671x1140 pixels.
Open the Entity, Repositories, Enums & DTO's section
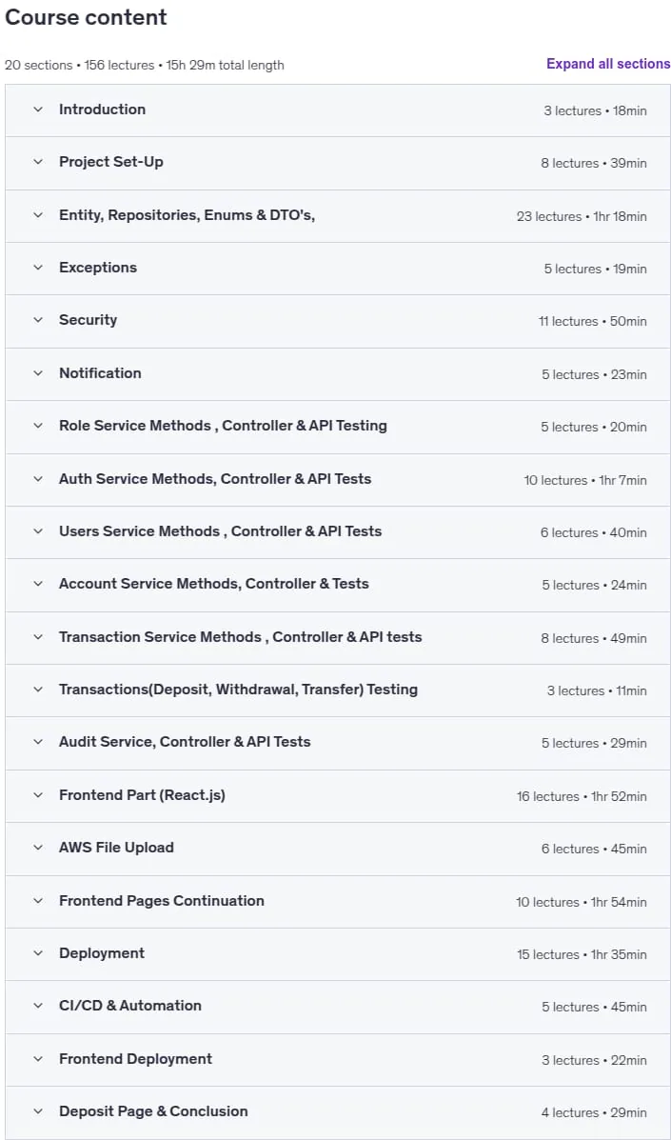tap(337, 216)
